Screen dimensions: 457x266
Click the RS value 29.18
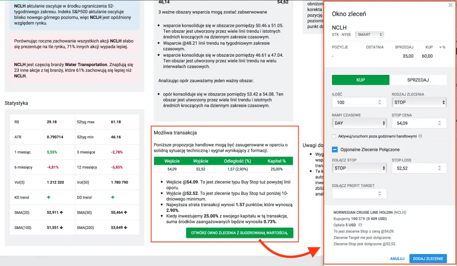[52, 122]
